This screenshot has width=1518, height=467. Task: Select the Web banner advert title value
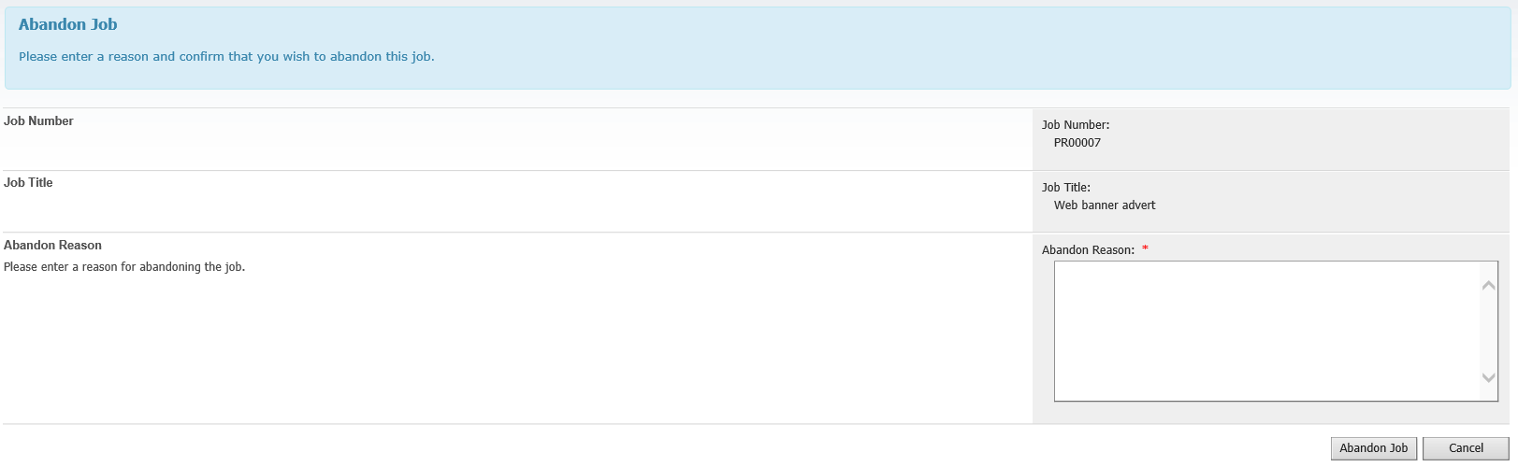(1105, 205)
